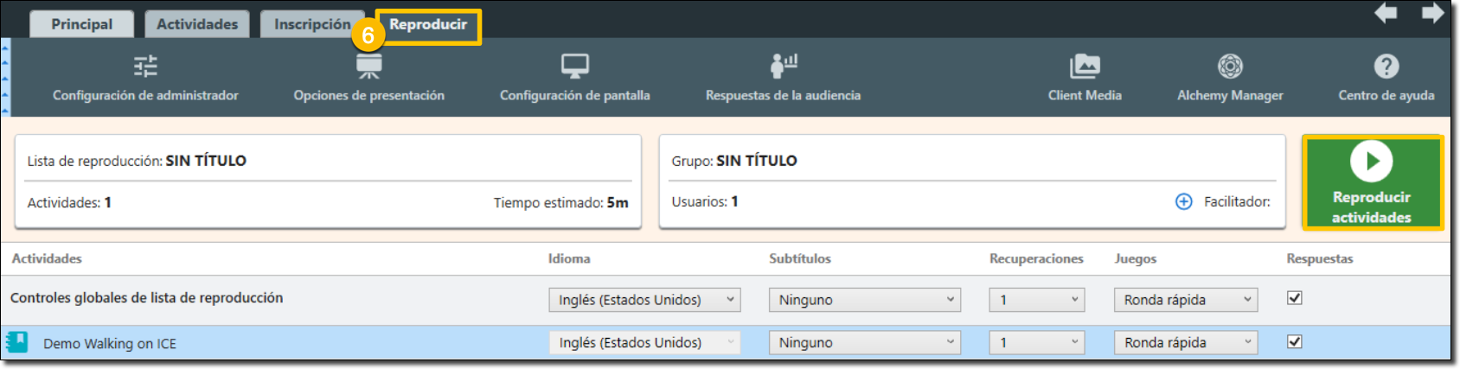Click Configuración de pantalla monitor icon
The height and width of the screenshot is (369, 1460).
574,67
